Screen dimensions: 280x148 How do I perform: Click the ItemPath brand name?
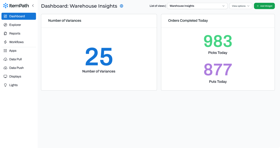[19, 6]
